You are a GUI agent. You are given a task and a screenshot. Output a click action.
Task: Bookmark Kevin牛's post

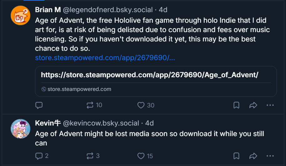(237, 156)
